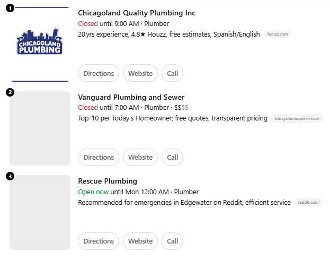Call Rescue Plumbing
The height and width of the screenshot is (260, 330).
point(172,241)
